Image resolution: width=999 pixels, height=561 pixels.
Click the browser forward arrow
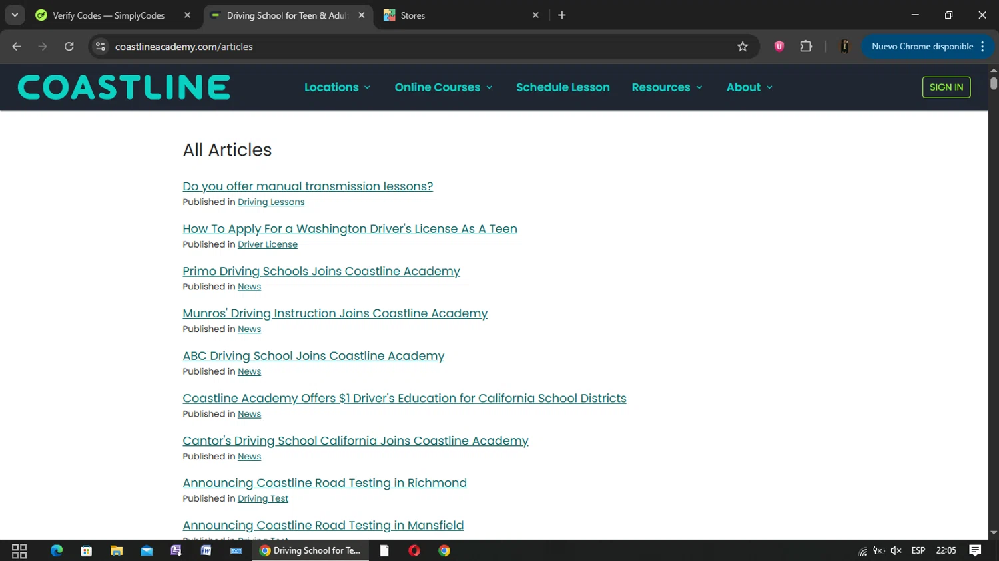tap(43, 47)
